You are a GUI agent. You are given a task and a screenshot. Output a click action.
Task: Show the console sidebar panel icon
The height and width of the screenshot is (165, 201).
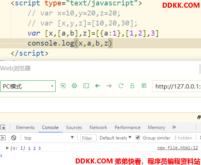pos(3,138)
